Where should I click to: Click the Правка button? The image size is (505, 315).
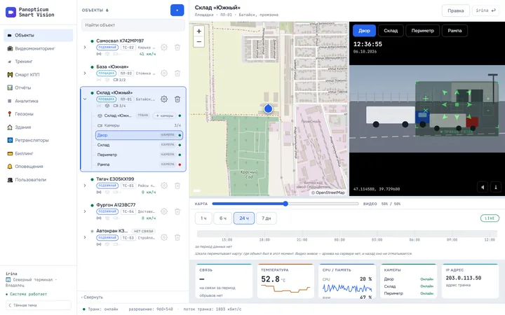[456, 10]
